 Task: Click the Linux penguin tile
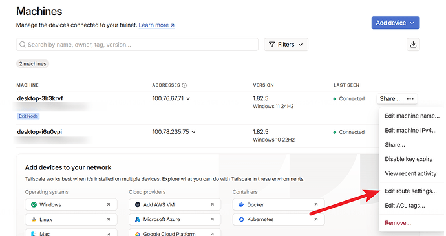coord(71,219)
